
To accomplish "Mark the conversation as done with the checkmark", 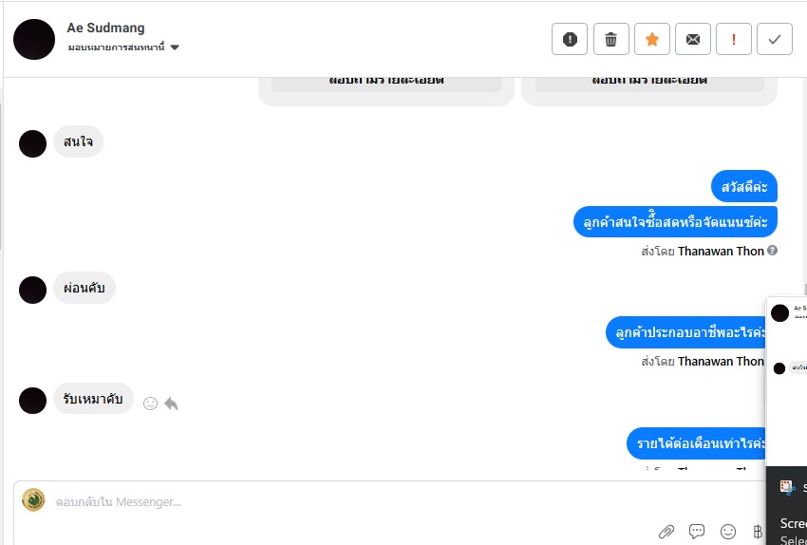I will tap(775, 39).
